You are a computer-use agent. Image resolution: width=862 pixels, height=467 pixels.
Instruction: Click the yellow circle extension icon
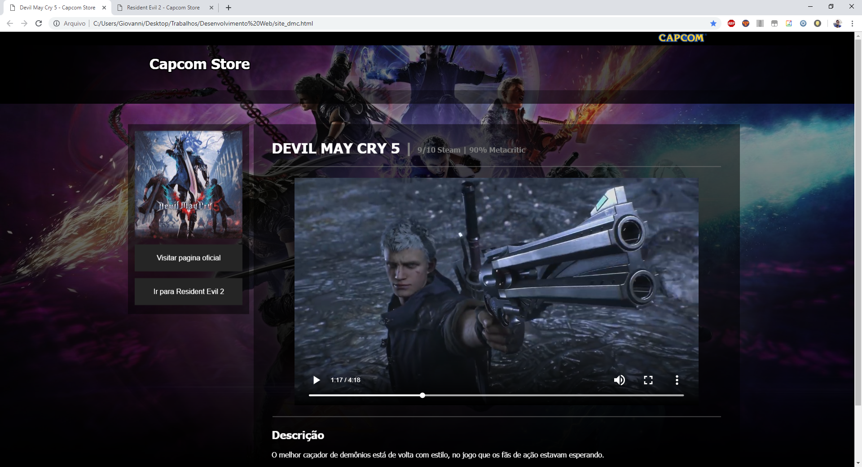818,23
